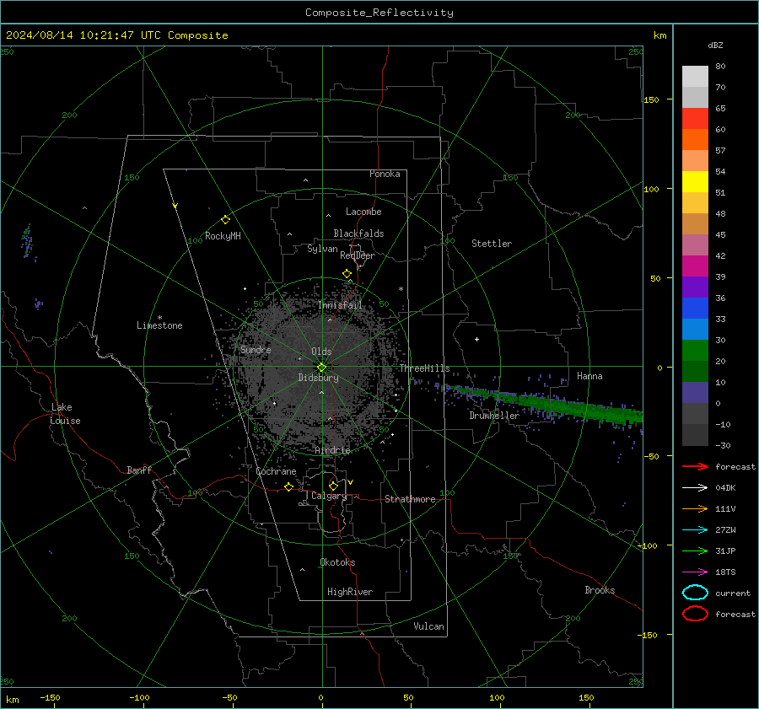Click the magenta 42 dBZ color swatch

point(695,266)
